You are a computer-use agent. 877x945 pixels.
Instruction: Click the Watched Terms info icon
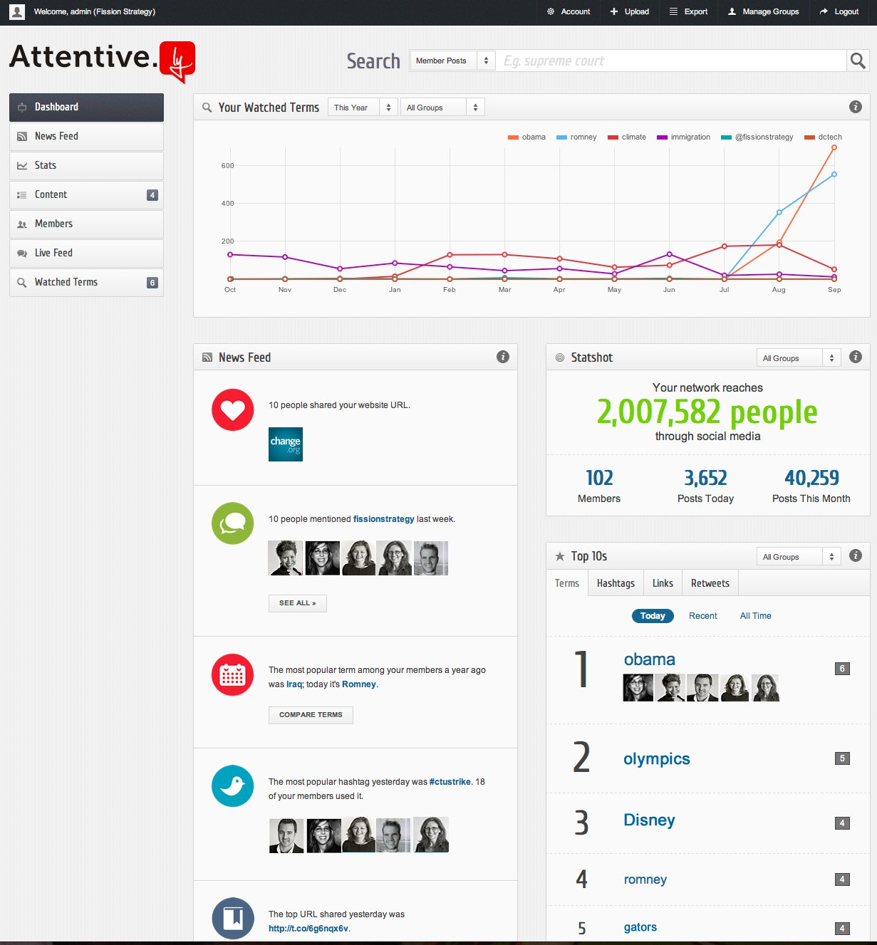tap(856, 107)
